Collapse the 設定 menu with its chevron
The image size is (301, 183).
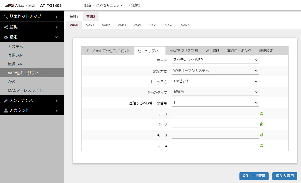coord(57,37)
